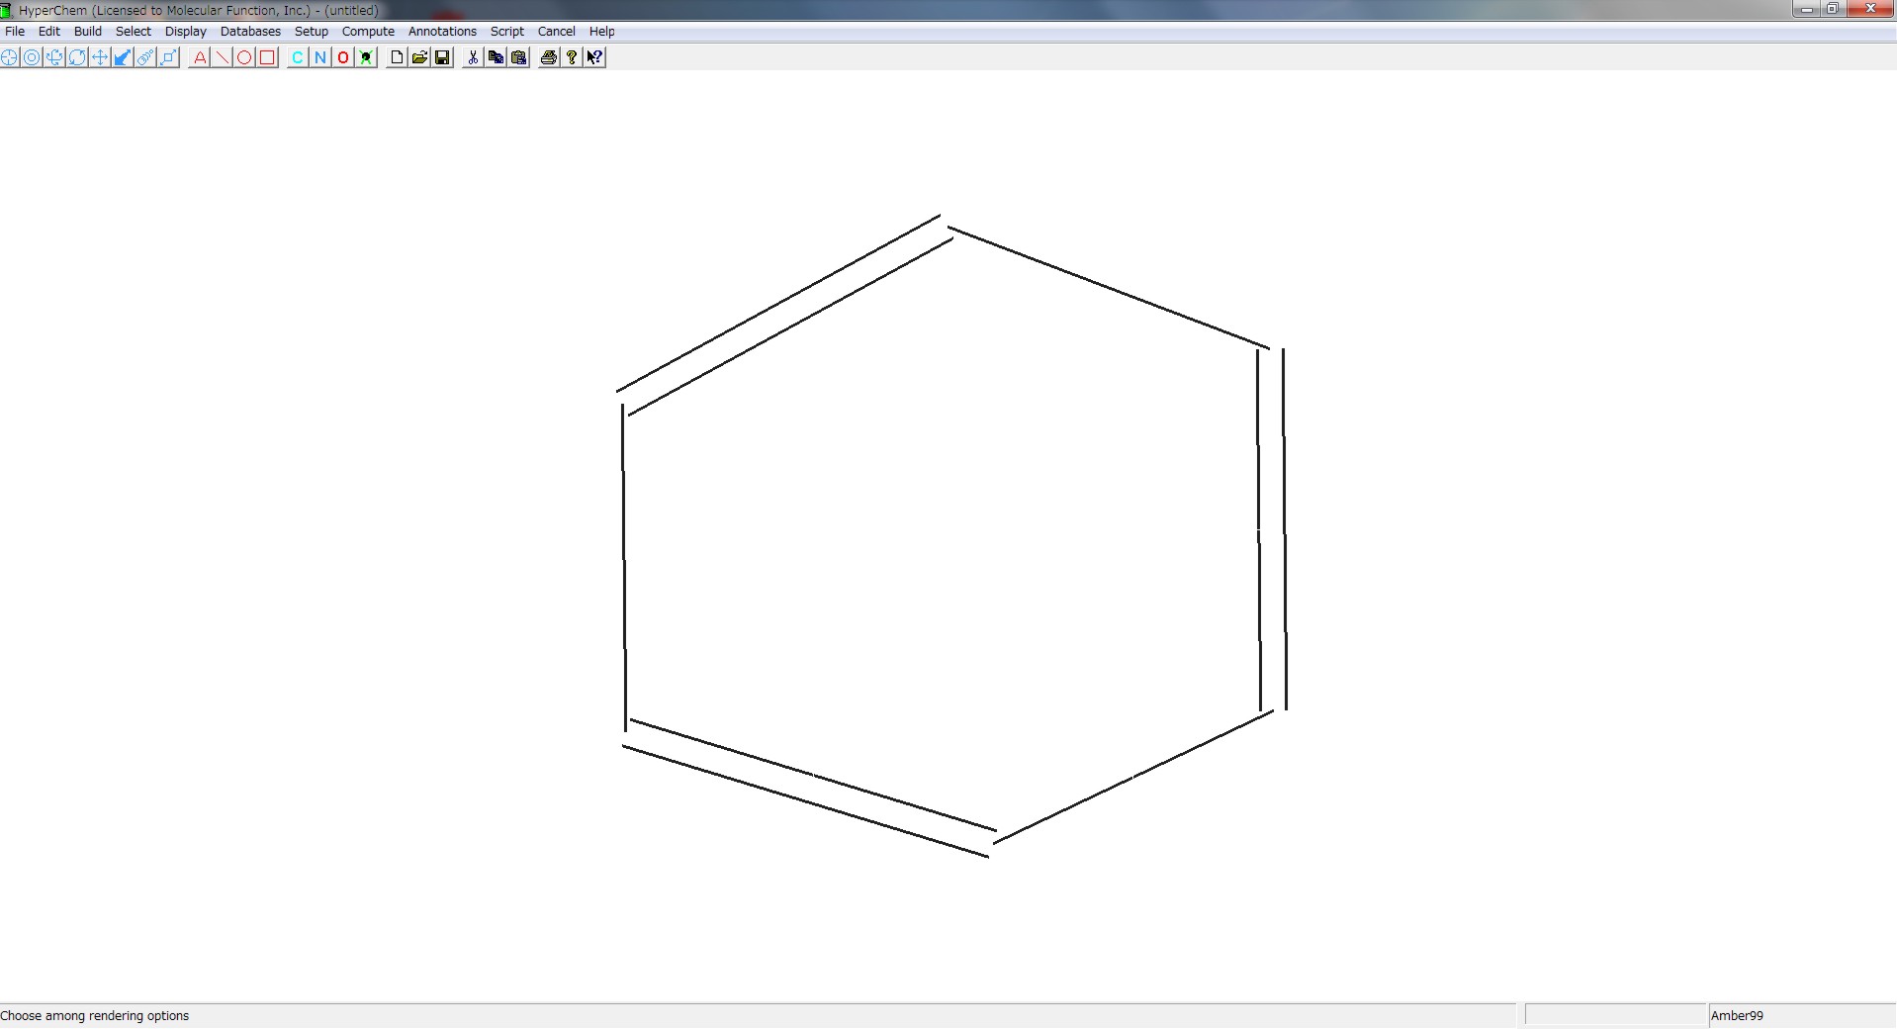
Task: Open the Help menu
Action: pyautogui.click(x=601, y=32)
